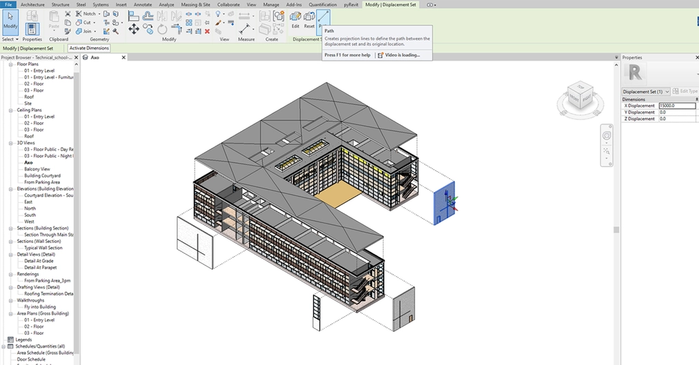The width and height of the screenshot is (699, 365).
Task: Select the Offset tool icon
Action: pyautogui.click(x=148, y=16)
